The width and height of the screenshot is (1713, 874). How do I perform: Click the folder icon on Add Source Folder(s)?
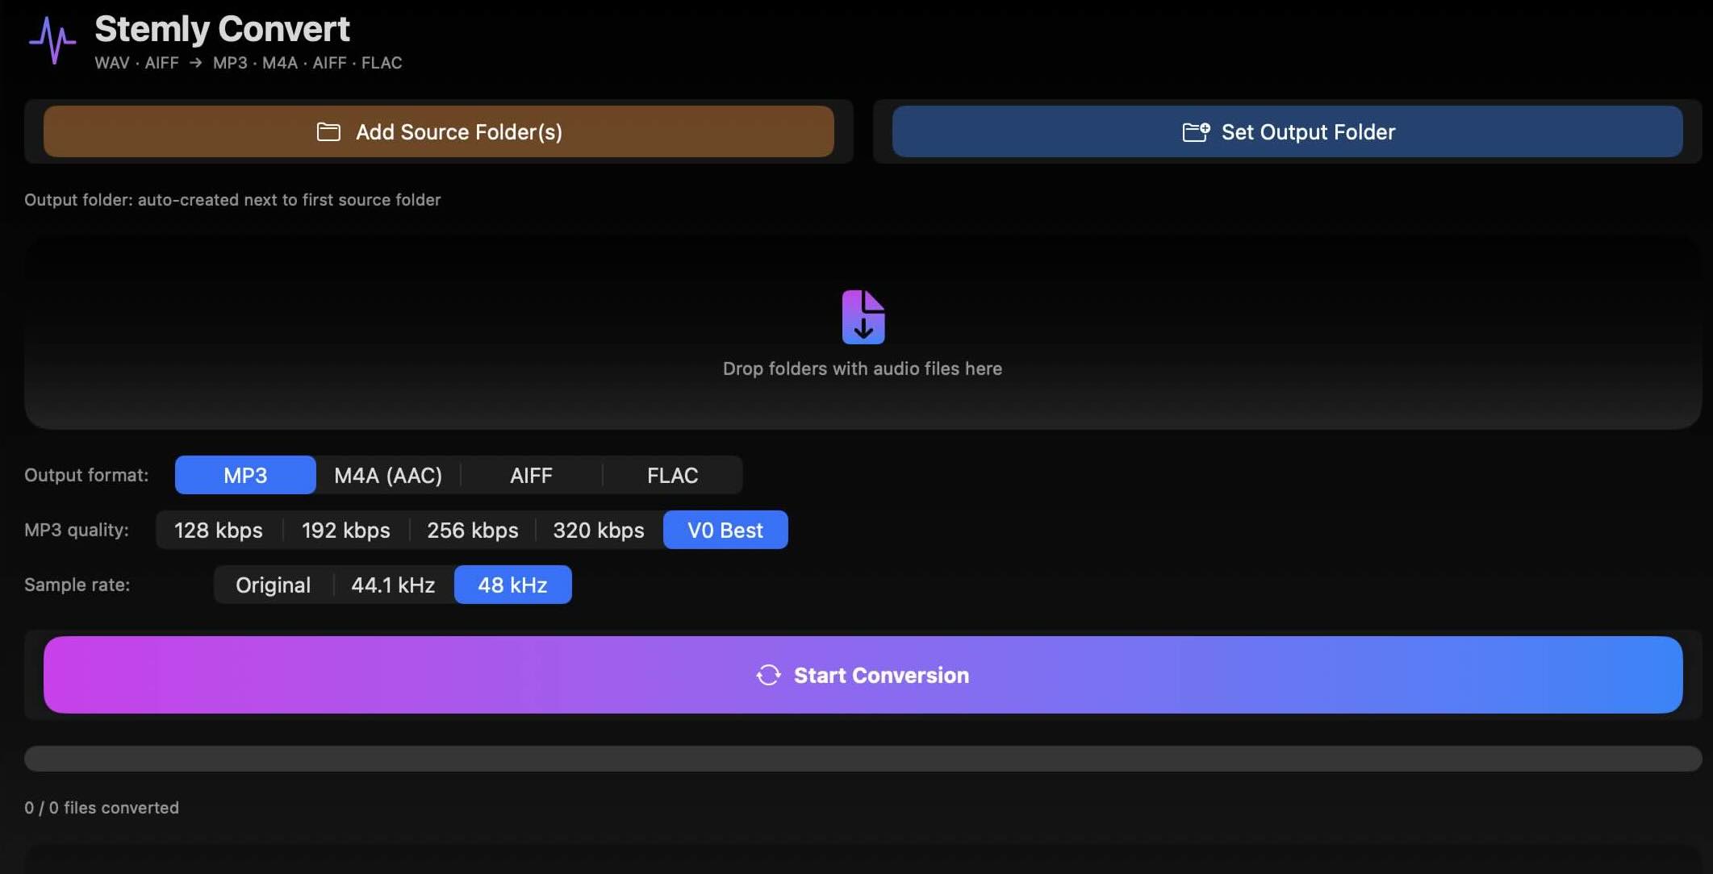coord(328,131)
